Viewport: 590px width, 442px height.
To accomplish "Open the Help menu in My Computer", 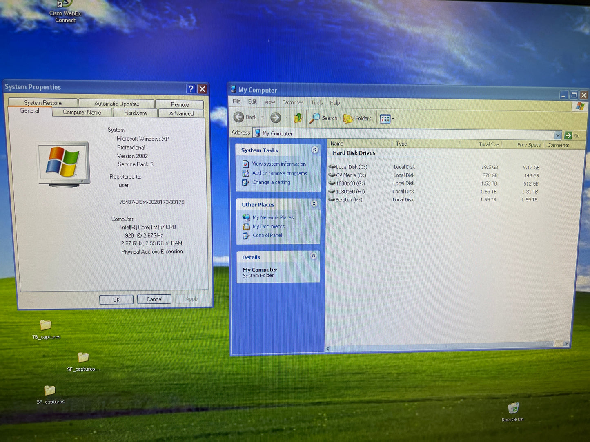I will pos(335,103).
